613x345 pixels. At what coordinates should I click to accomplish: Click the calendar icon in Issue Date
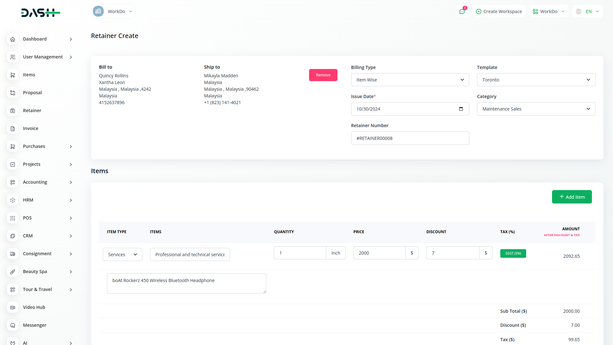pyautogui.click(x=461, y=109)
